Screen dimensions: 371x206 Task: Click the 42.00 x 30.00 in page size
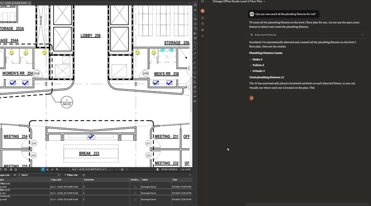pos(169,169)
